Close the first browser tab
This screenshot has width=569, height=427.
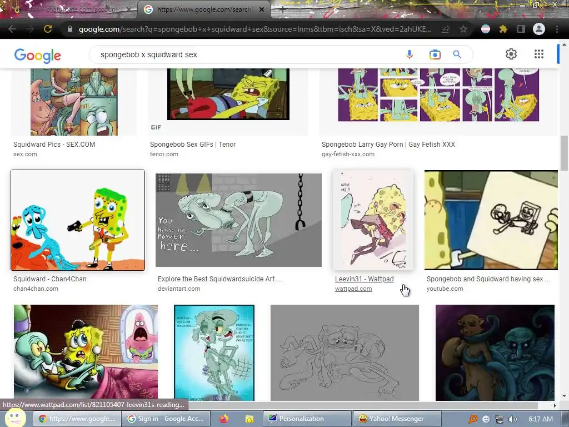pos(129,10)
